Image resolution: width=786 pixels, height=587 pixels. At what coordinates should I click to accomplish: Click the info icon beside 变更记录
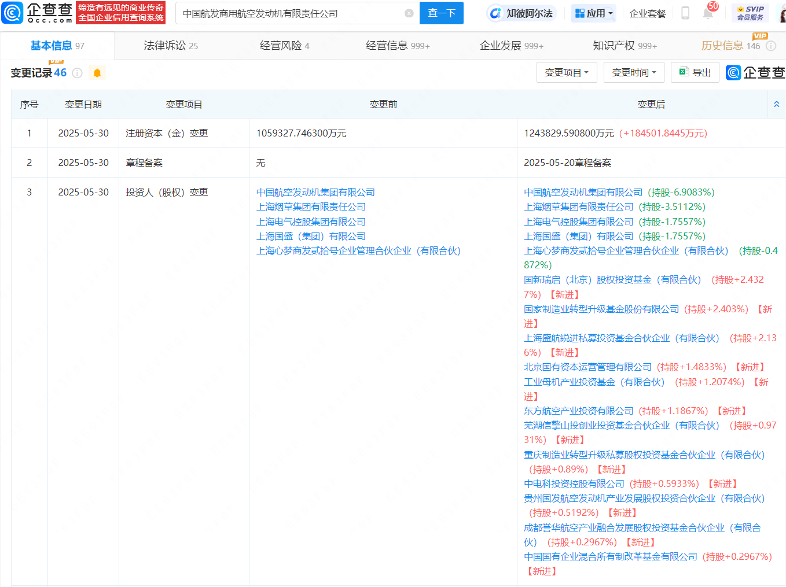tap(78, 73)
